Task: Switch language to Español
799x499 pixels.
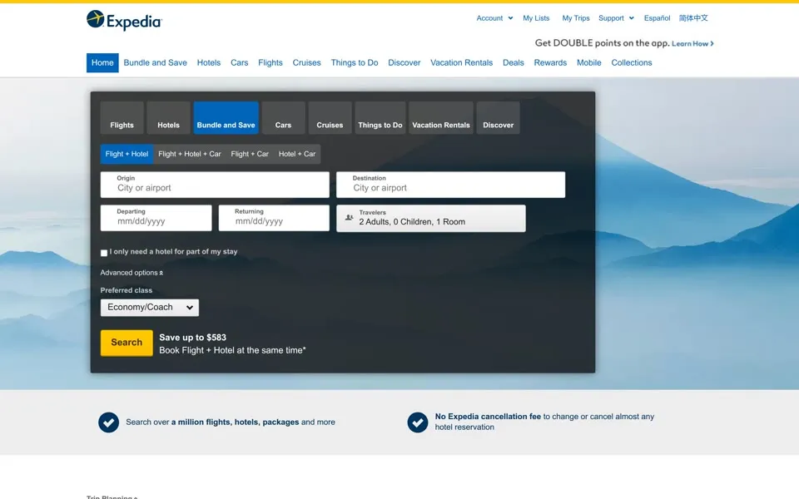Action: coord(657,17)
